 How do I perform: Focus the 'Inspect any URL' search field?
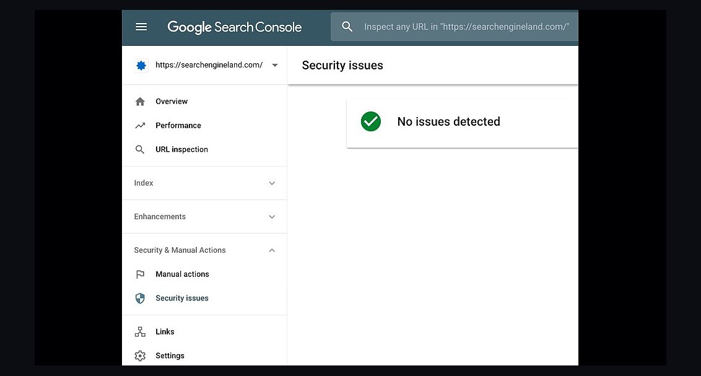pos(454,27)
